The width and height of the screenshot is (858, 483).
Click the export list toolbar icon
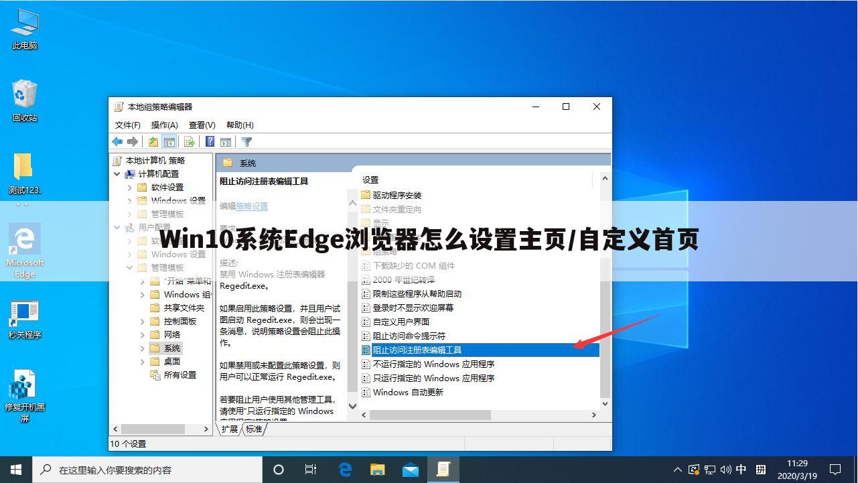(x=190, y=142)
